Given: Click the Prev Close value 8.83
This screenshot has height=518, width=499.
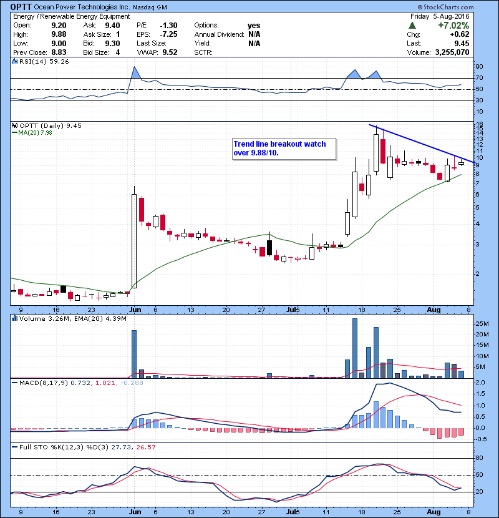Looking at the screenshot, I should pyautogui.click(x=59, y=52).
